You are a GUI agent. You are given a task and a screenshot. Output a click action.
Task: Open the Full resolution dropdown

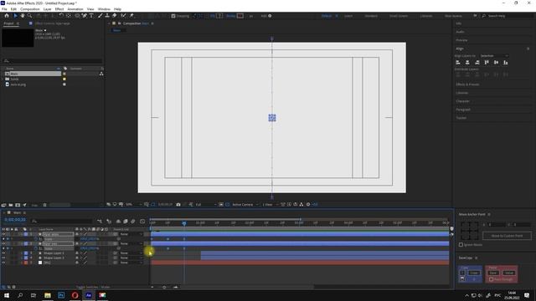(x=206, y=204)
